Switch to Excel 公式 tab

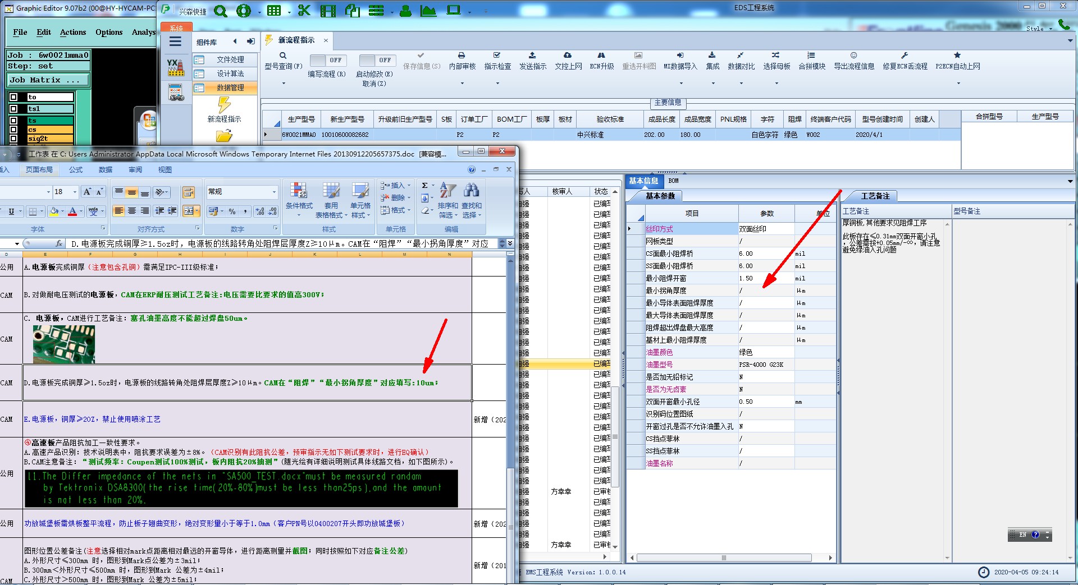point(76,170)
